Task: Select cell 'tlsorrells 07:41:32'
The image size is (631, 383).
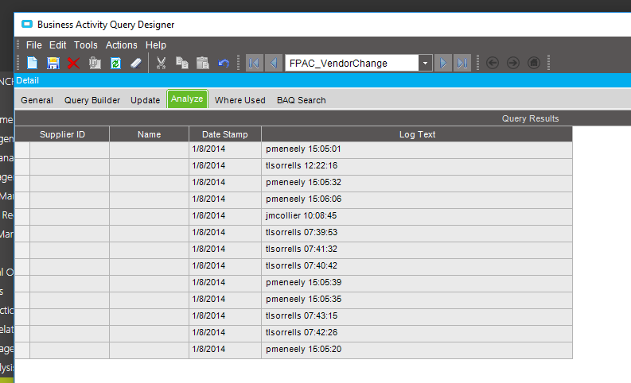Action: 417,250
